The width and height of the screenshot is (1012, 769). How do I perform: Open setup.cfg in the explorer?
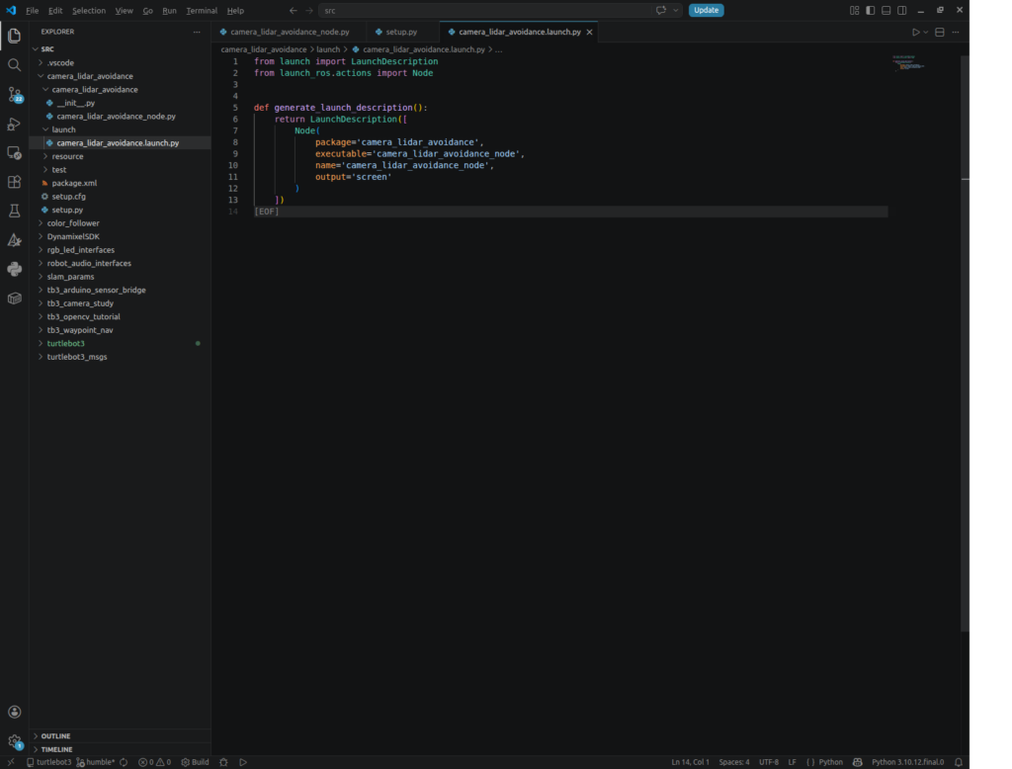(x=68, y=197)
